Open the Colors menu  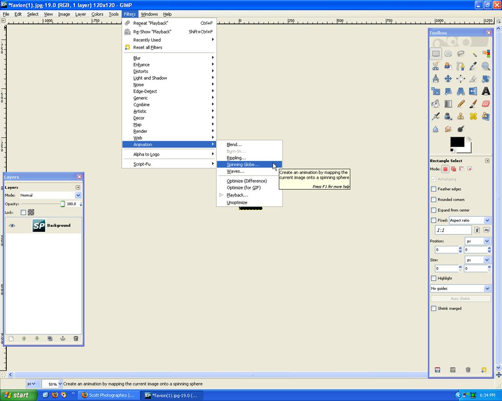pyautogui.click(x=97, y=14)
